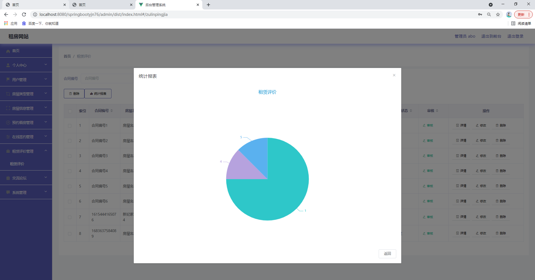Select the 房屋信息管理 sidebar icon
Viewport: 535px width, 280px height.
8,108
